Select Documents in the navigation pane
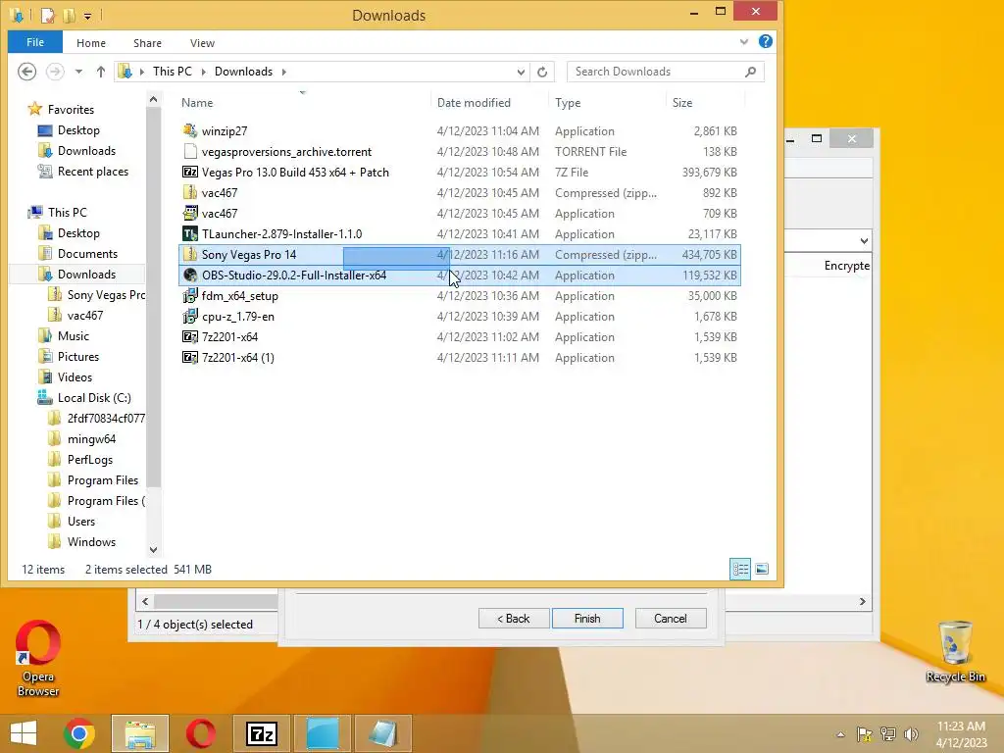 (x=87, y=254)
